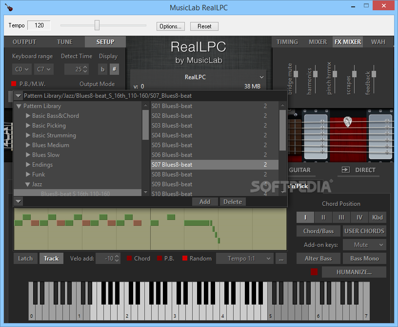This screenshot has width=398, height=327.
Task: Select chord position IV
Action: point(359,218)
